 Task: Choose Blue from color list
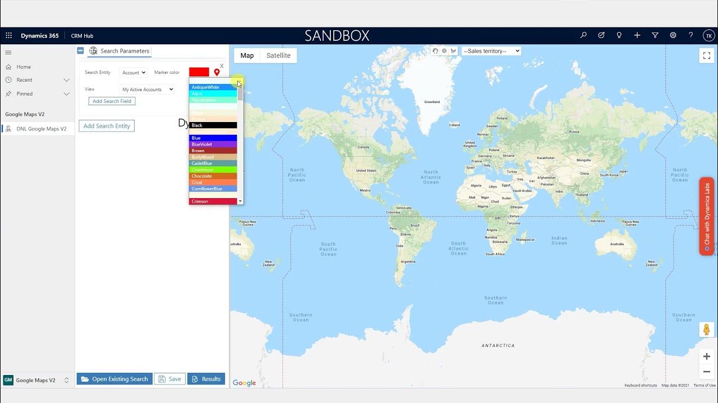[x=213, y=138]
